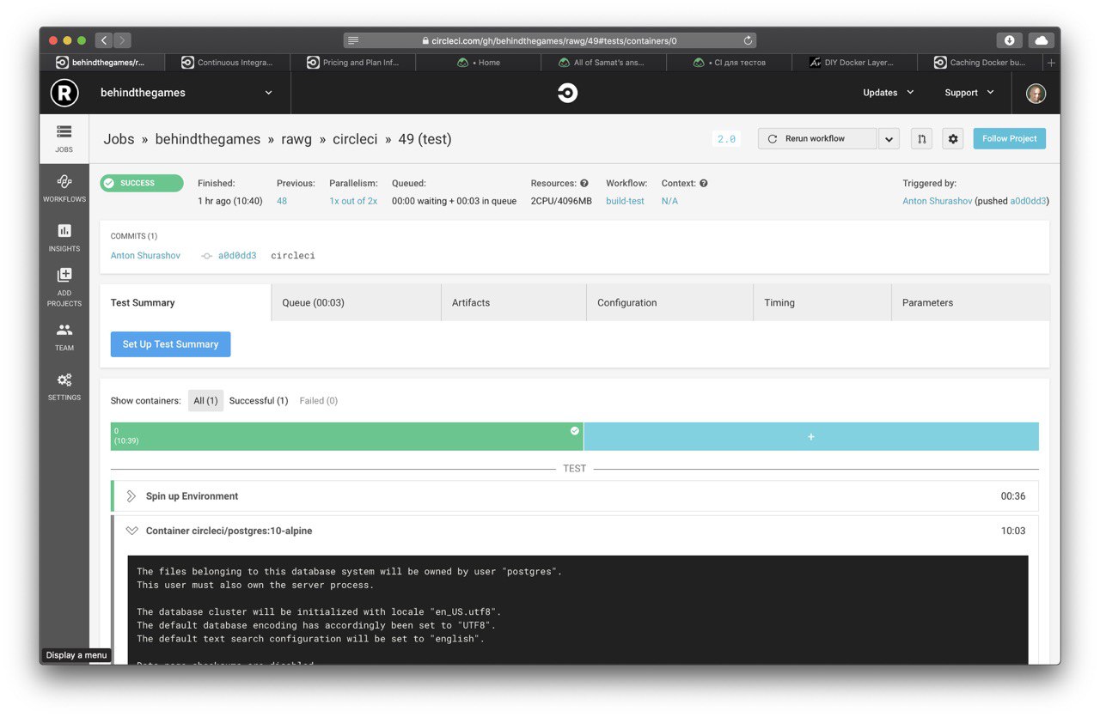
Task: Switch to the Configuration tab
Action: [669, 302]
